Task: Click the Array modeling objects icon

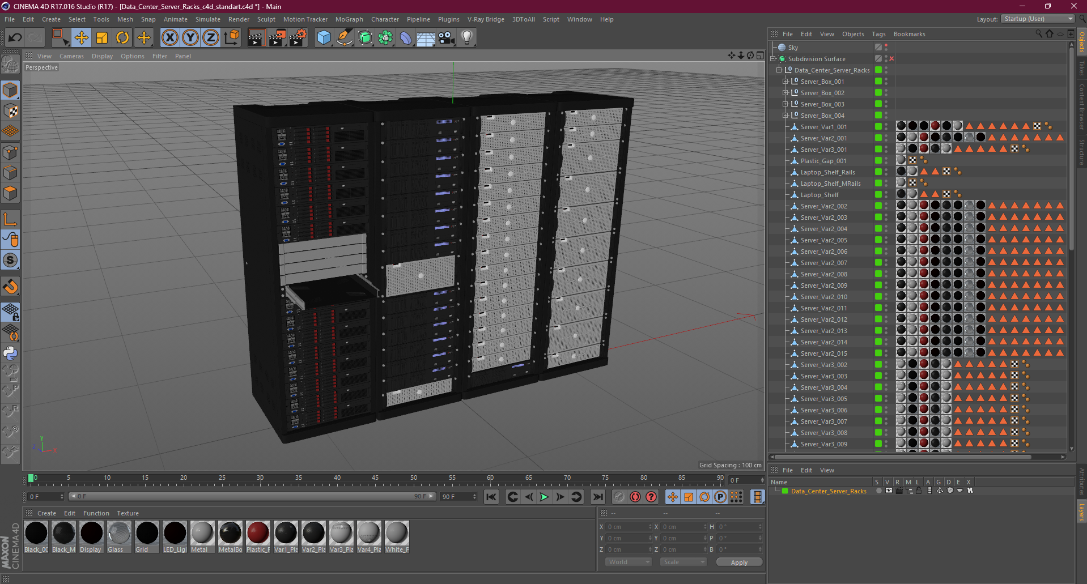Action: click(386, 38)
